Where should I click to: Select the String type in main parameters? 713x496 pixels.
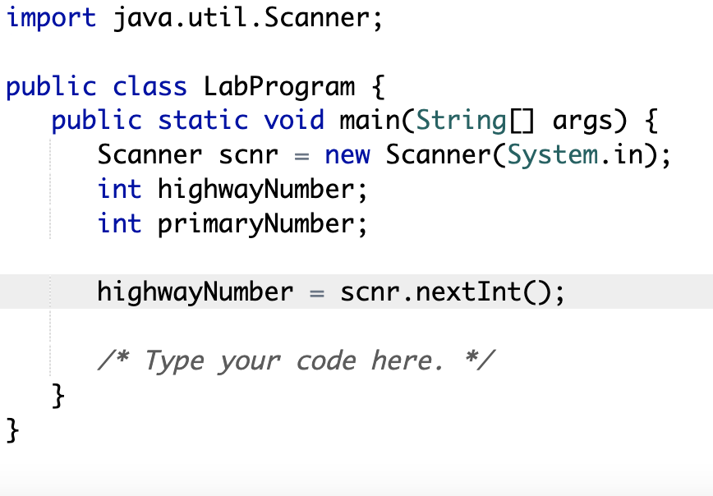(462, 120)
